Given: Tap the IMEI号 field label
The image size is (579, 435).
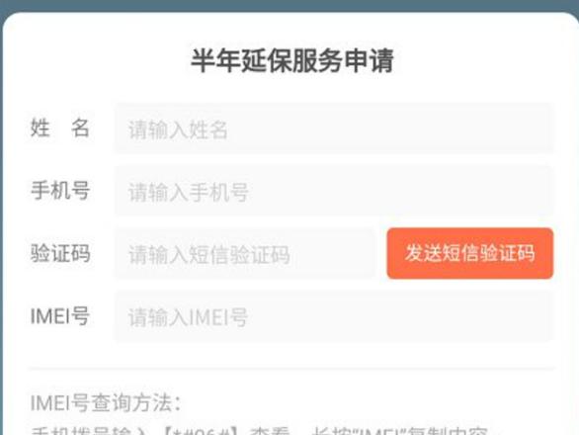Looking at the screenshot, I should 60,316.
